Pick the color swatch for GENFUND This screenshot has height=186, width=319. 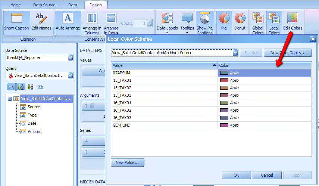[x=224, y=125]
